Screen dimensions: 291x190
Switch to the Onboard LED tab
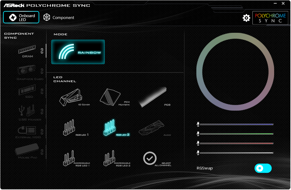pos(21,17)
